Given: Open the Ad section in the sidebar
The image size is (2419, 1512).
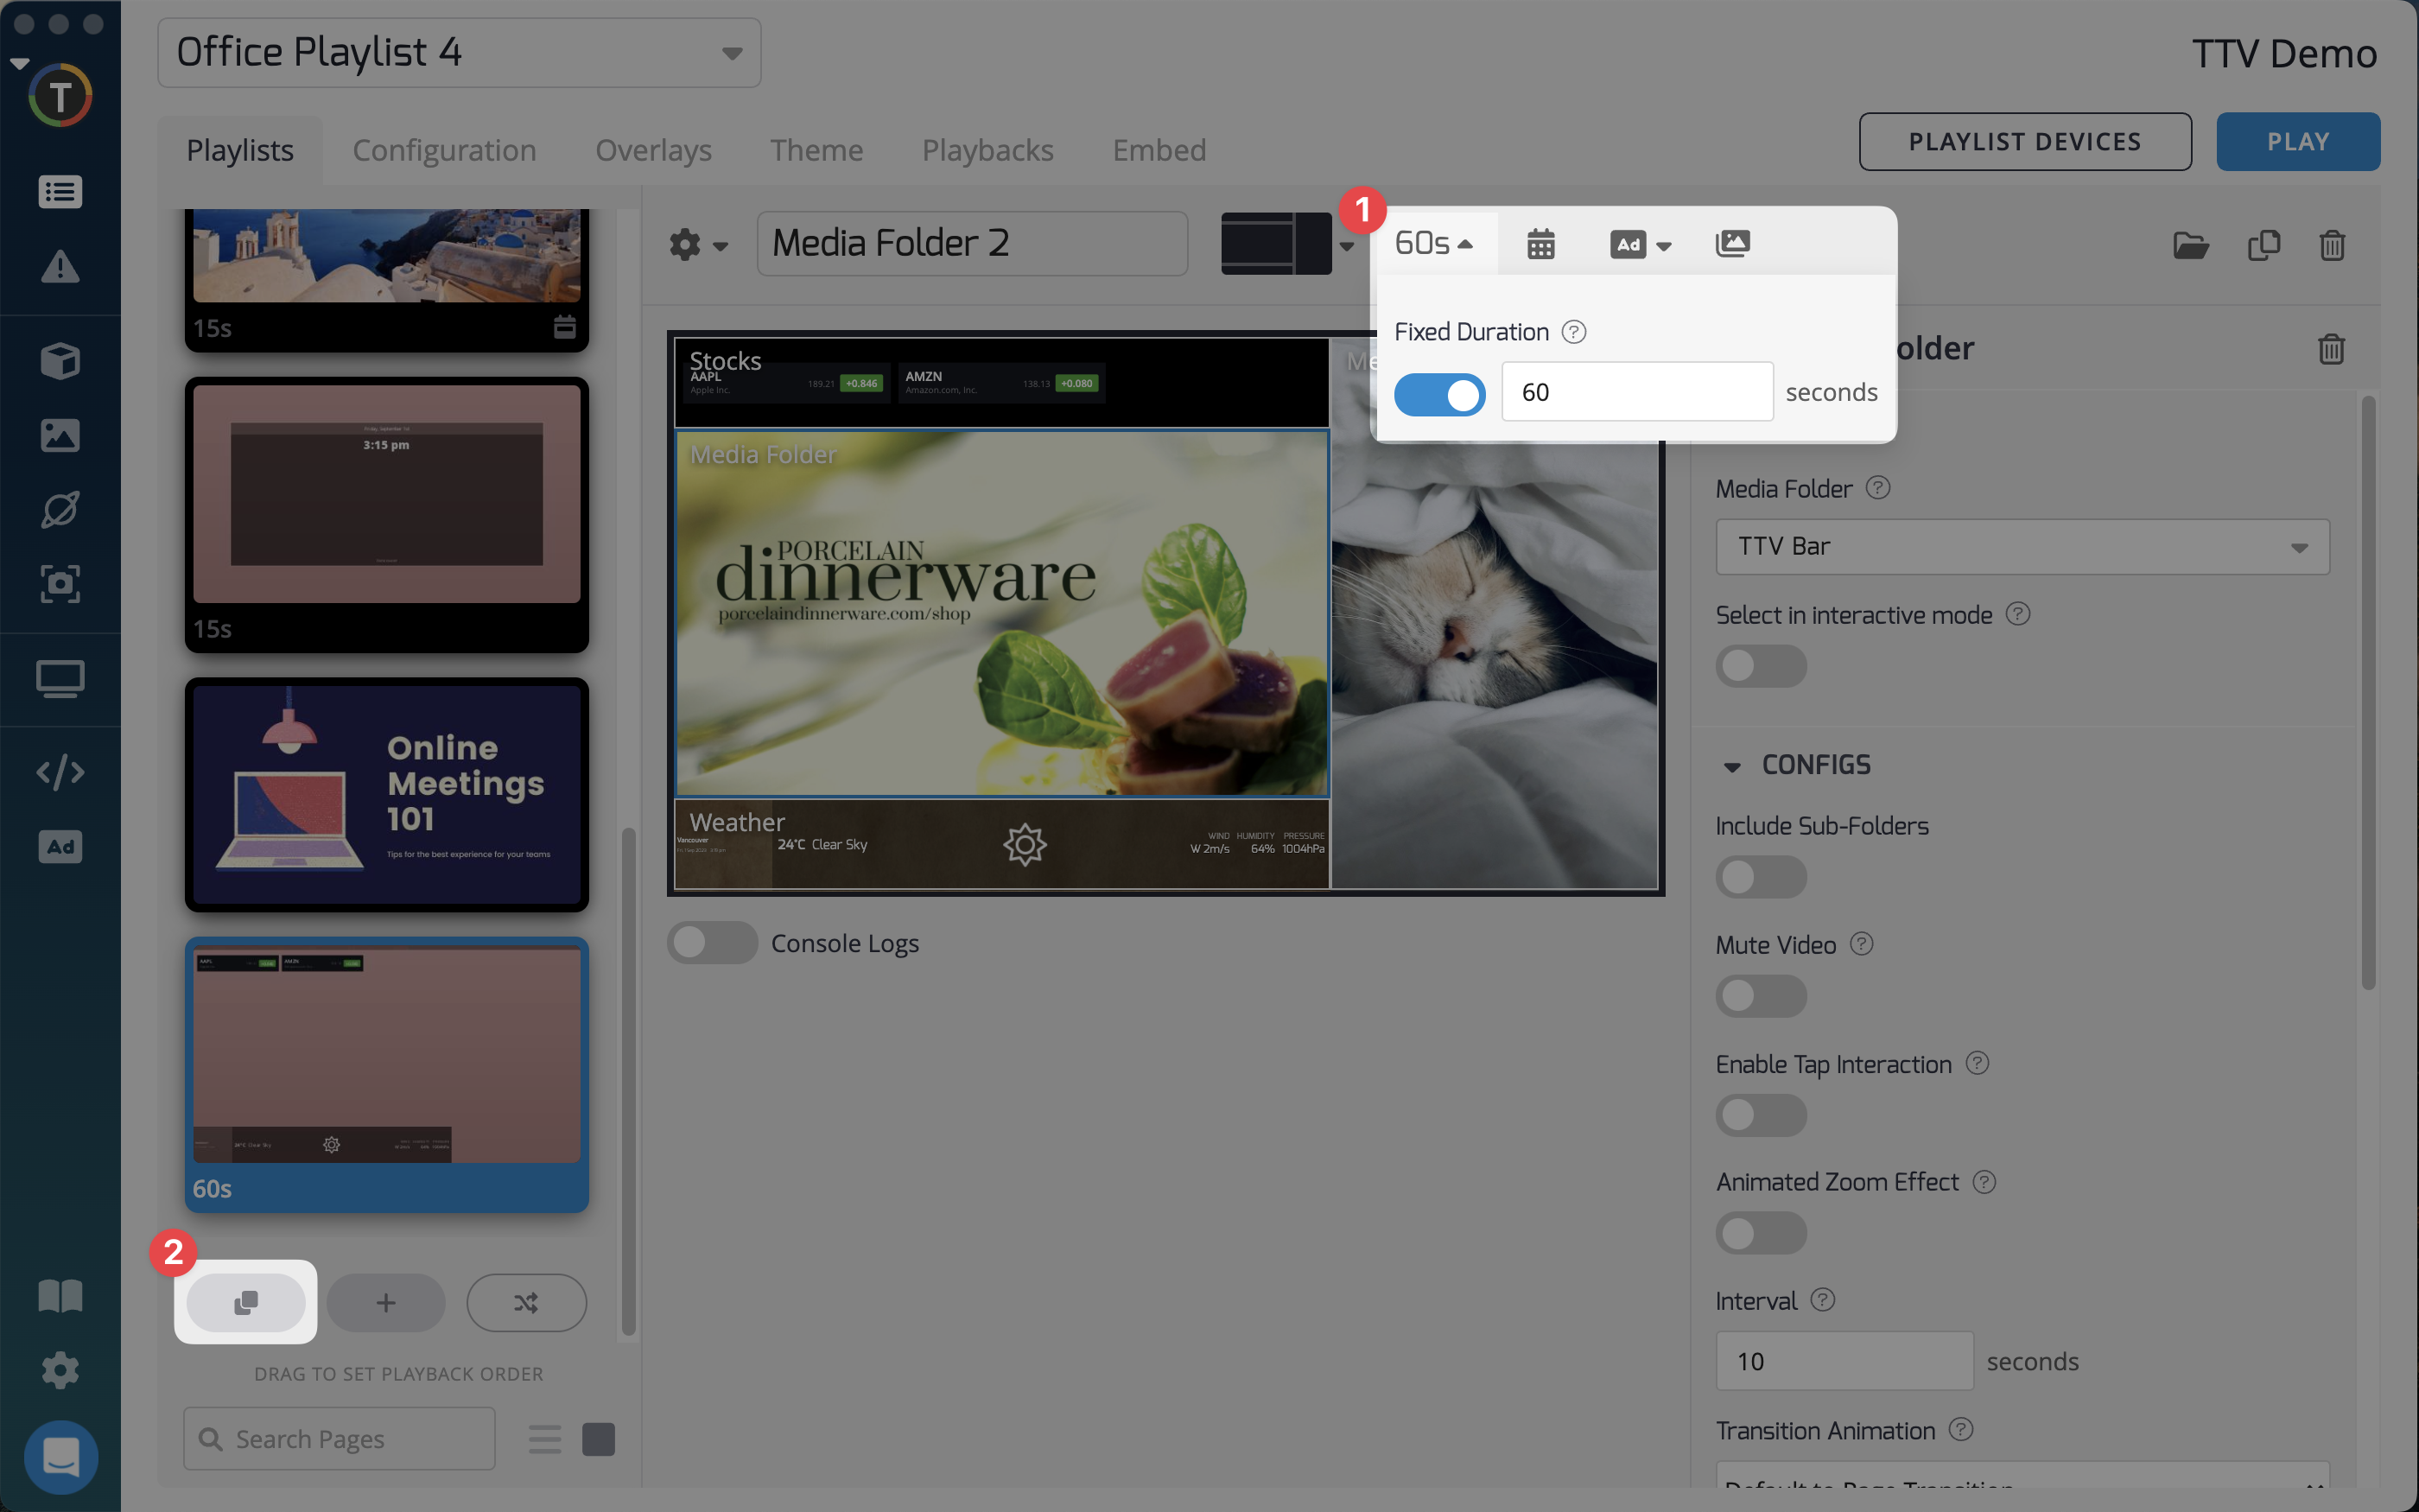Looking at the screenshot, I should (x=60, y=847).
